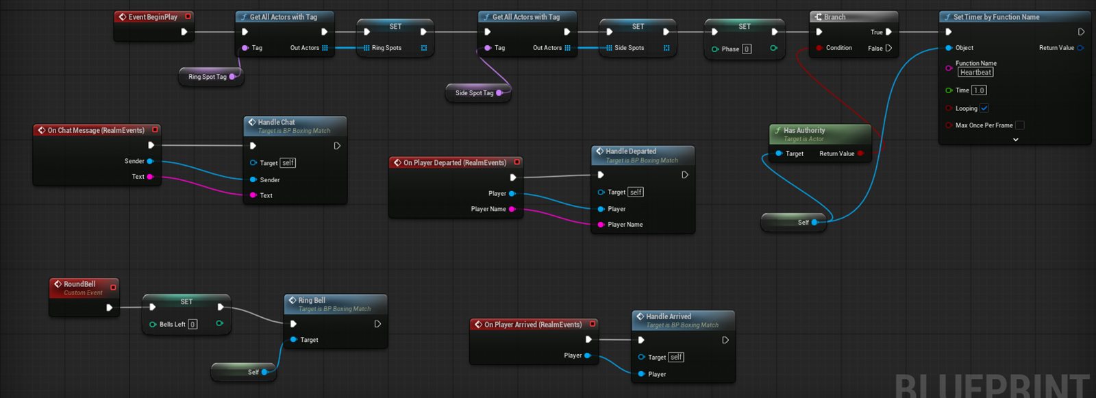Select the Branch node title
The width and height of the screenshot is (1096, 398).
tap(834, 17)
